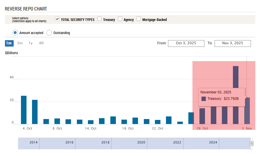Image resolution: width=260 pixels, height=156 pixels.
Task: Switch to the 1m range tab
Action: coord(9,43)
